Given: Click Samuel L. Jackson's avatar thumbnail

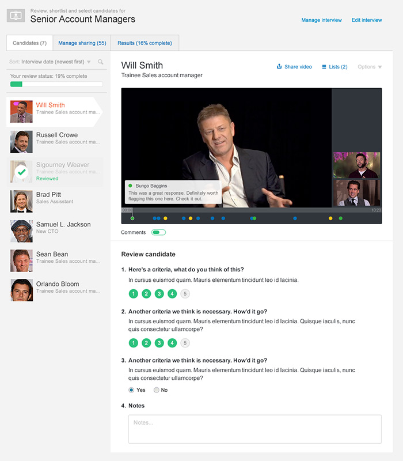Looking at the screenshot, I should [21, 231].
